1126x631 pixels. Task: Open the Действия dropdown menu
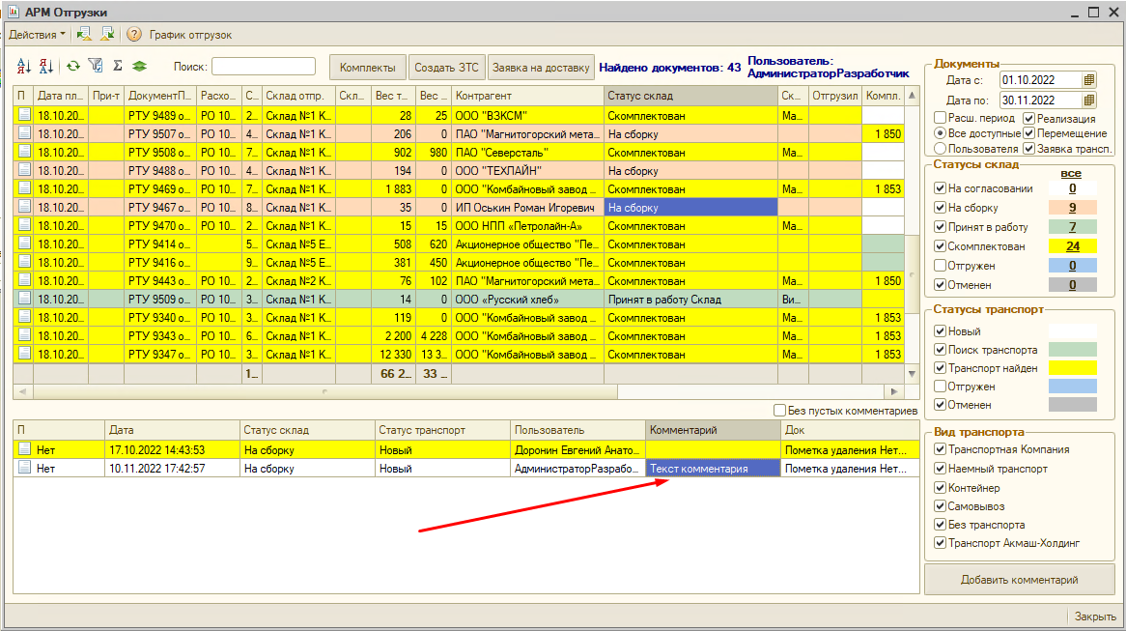click(37, 35)
